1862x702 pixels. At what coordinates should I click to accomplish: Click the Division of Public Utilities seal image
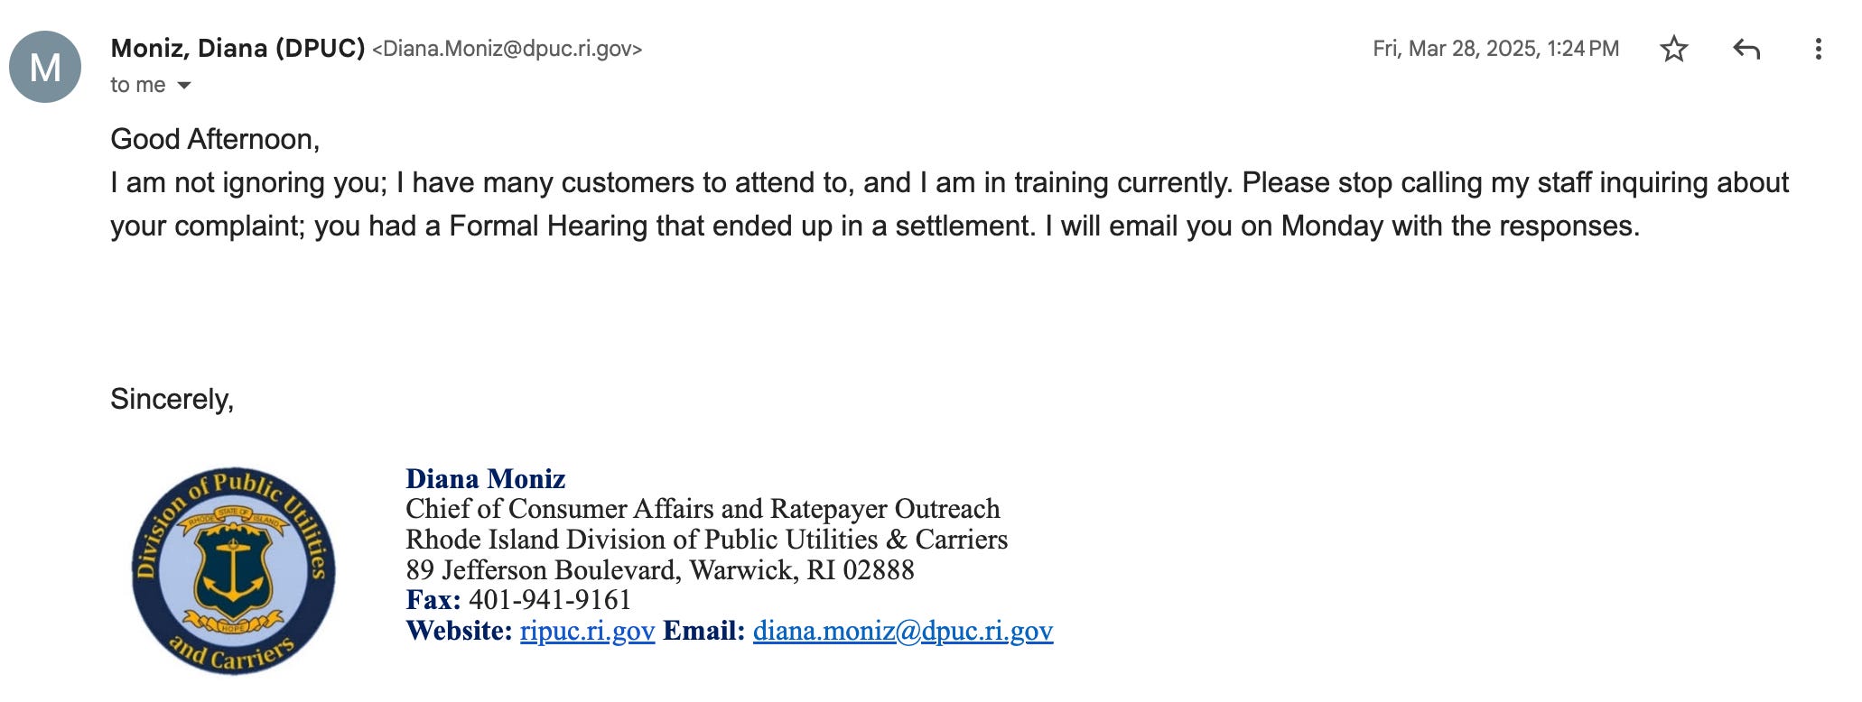(x=234, y=571)
